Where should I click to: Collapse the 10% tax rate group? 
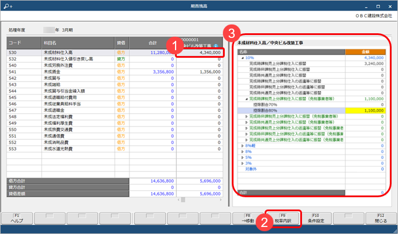click(x=242, y=58)
